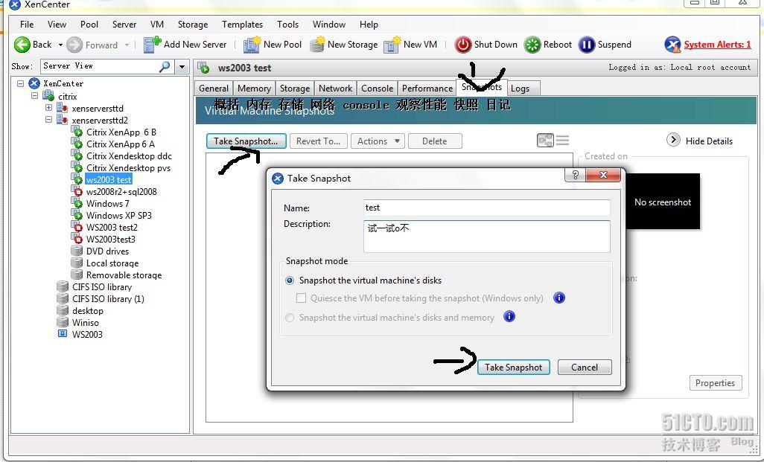Open the Back history dropdown arrow

point(60,45)
